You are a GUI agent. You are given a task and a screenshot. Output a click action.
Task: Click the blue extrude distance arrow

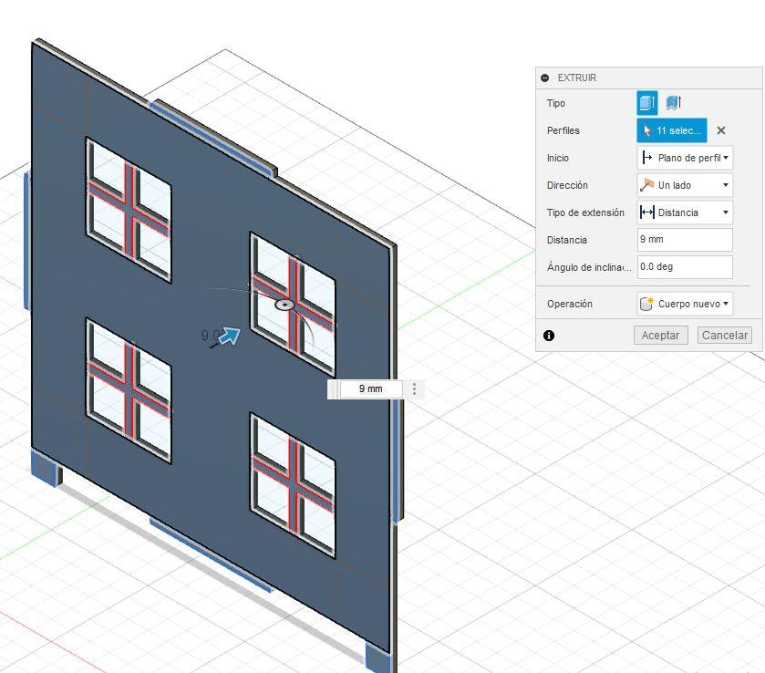click(230, 336)
